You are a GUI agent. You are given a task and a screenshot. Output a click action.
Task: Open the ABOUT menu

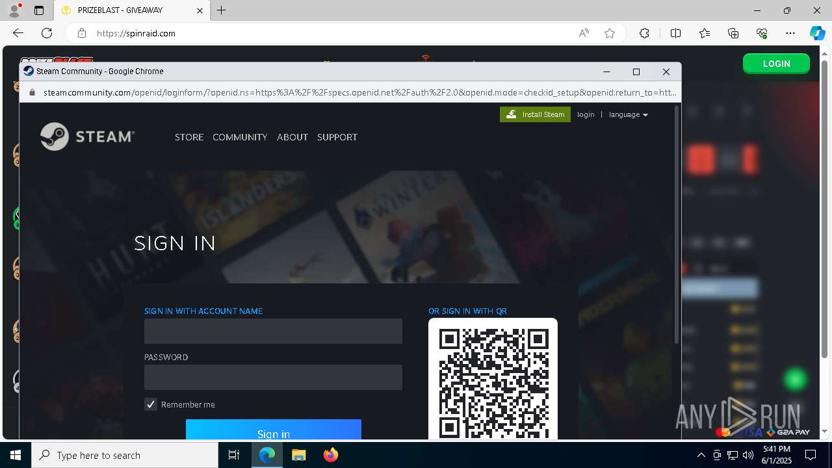292,137
